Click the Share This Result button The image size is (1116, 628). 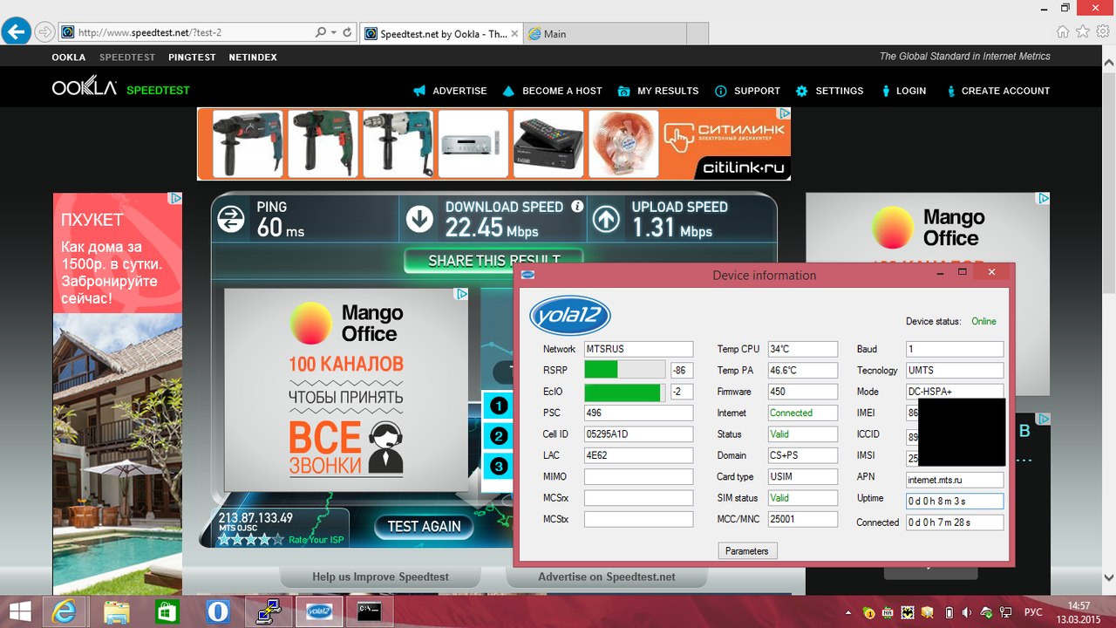coord(494,261)
